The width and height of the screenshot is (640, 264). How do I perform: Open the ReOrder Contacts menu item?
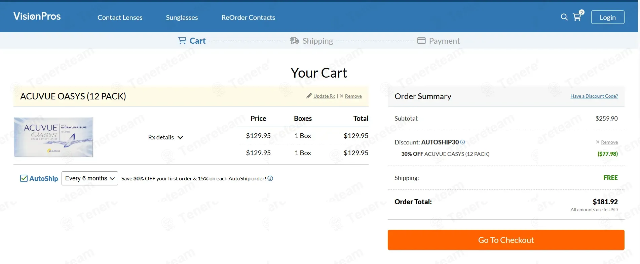(x=248, y=17)
